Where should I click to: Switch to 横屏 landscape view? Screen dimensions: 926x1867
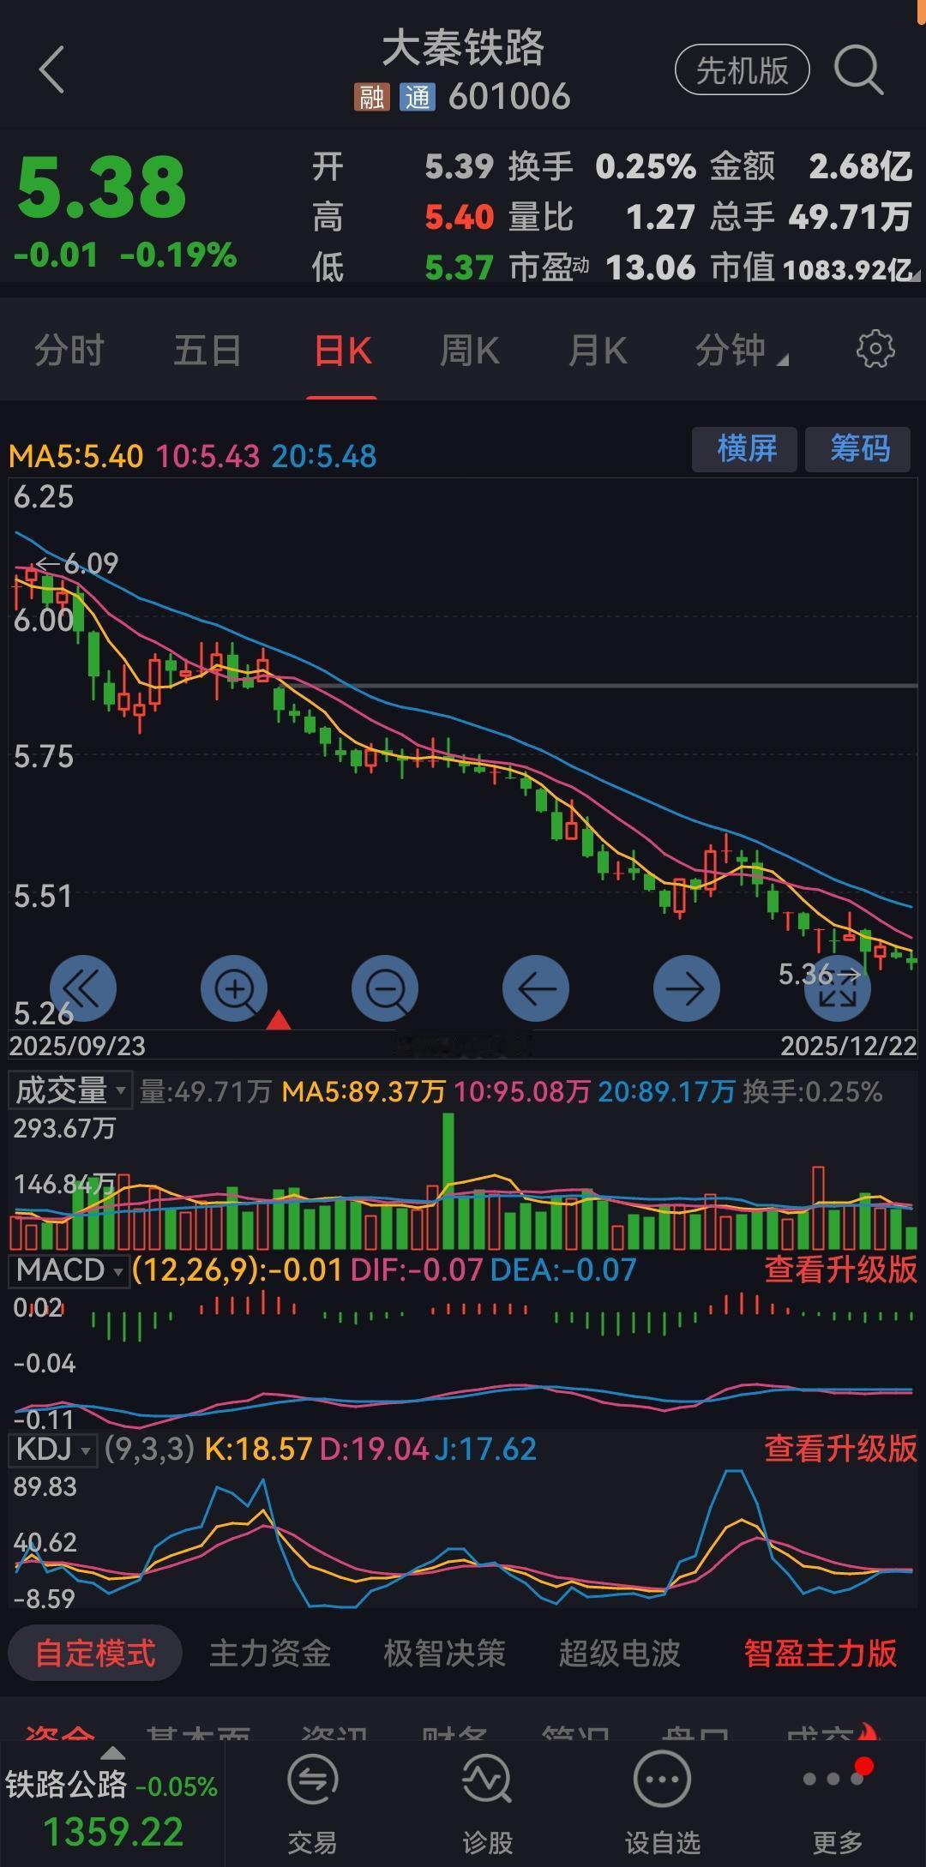(745, 449)
